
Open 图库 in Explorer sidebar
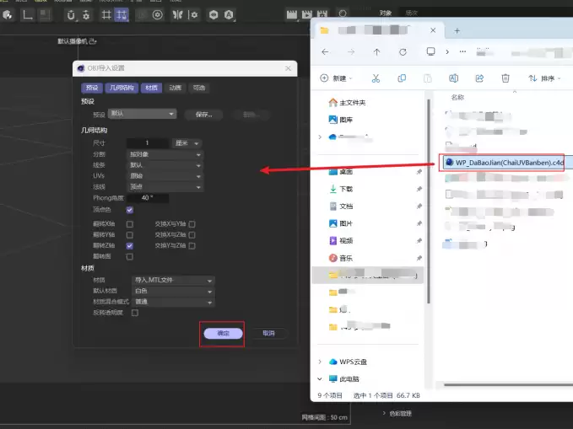point(341,120)
